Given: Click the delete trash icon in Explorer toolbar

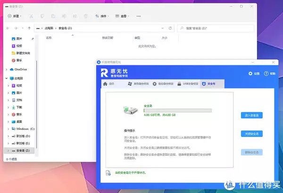Looking at the screenshot, I should tap(85, 16).
